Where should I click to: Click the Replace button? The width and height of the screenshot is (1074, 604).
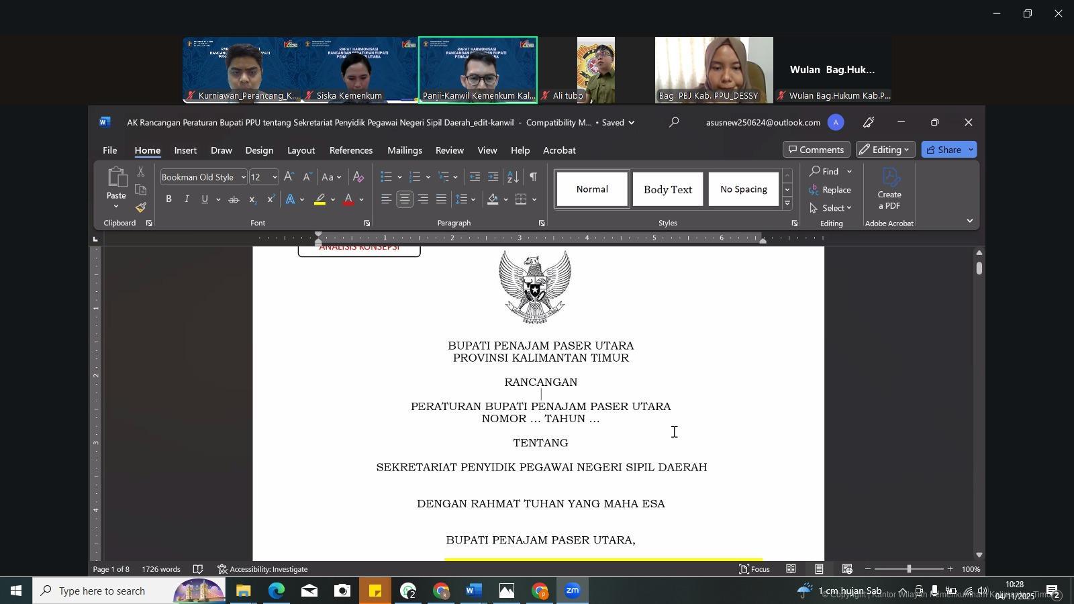click(x=830, y=190)
